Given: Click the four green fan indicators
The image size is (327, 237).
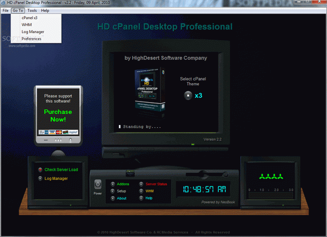Looking at the screenshot, I should (x=271, y=177).
